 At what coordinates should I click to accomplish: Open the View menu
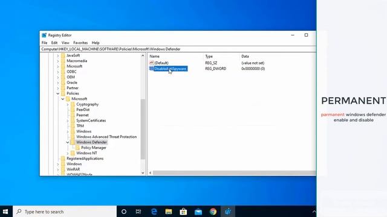pyautogui.click(x=65, y=43)
